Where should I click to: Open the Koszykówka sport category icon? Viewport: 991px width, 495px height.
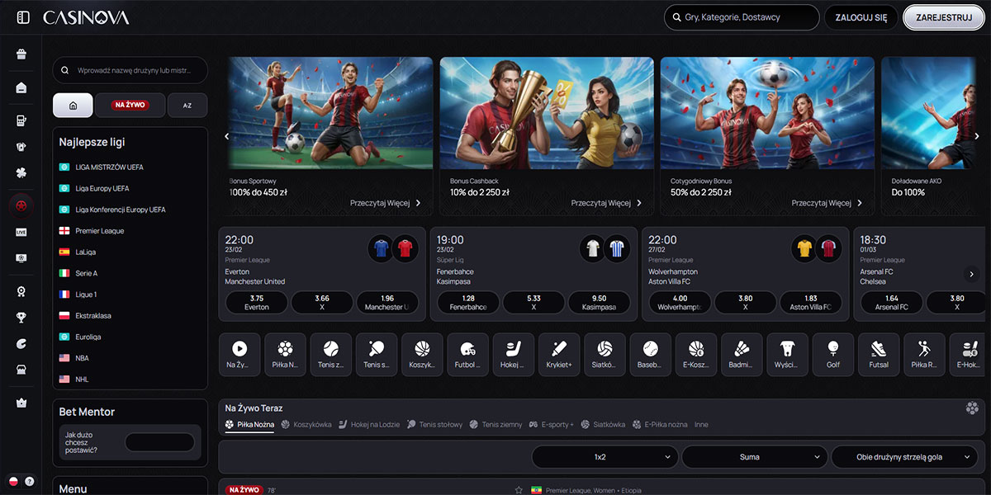coord(422,355)
